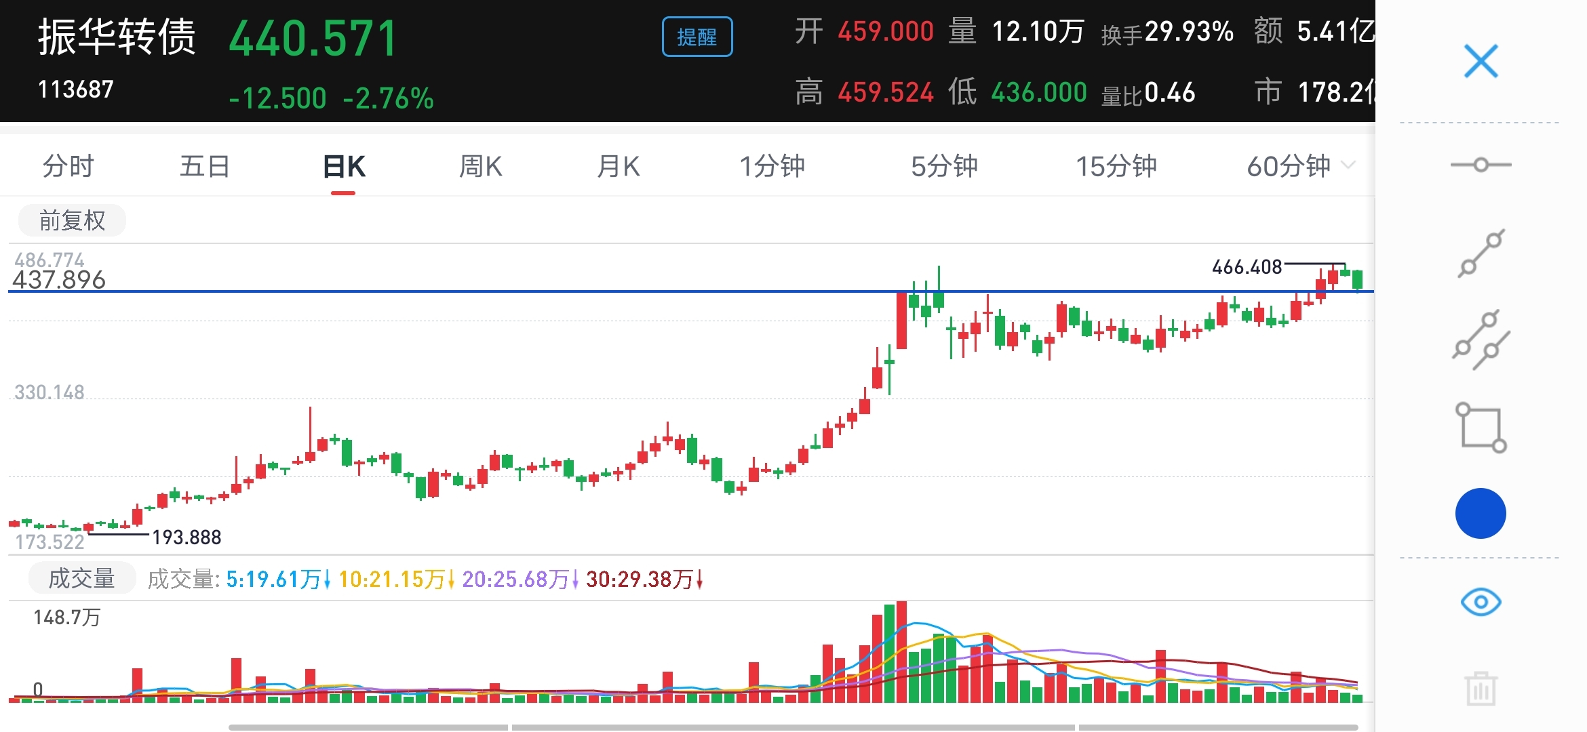This screenshot has width=1587, height=732.
Task: Select the rectangle drawing tool
Action: 1481,428
